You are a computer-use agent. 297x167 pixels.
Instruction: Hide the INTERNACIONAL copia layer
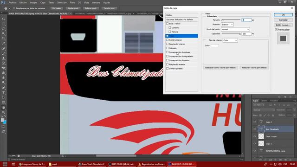pyautogui.click(x=255, y=151)
